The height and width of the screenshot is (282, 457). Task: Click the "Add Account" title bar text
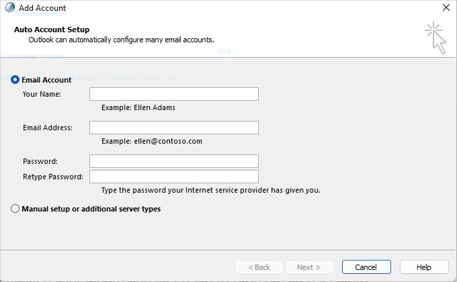42,8
